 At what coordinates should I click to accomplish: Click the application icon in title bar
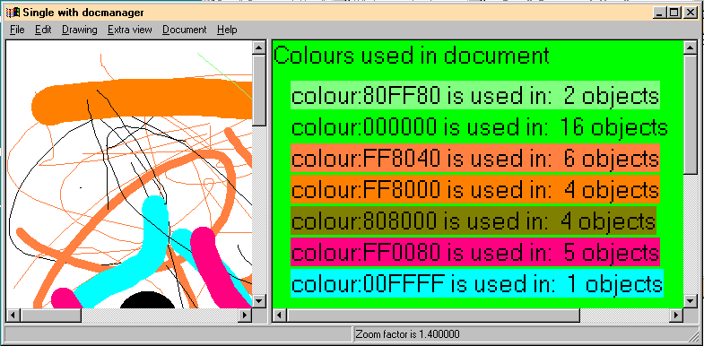click(13, 13)
